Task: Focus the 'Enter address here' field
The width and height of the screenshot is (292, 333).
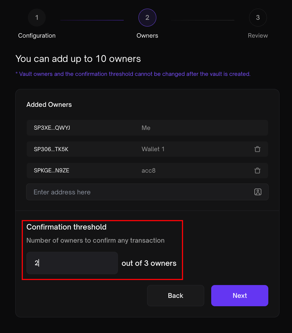Action: click(139, 192)
